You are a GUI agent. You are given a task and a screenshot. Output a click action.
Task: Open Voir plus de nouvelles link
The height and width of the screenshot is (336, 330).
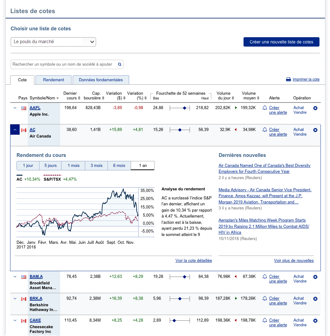pyautogui.click(x=294, y=261)
